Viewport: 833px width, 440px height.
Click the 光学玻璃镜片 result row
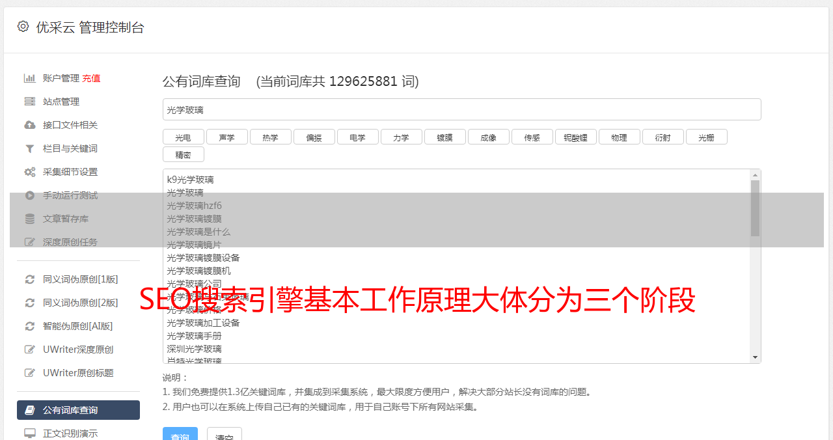coord(194,245)
